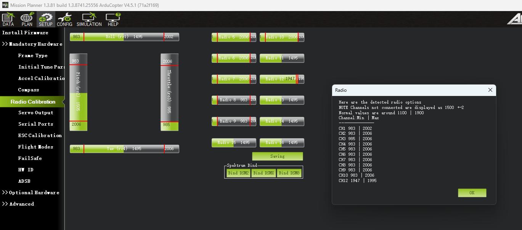Click the Mission Planner title bar icon
Image resolution: width=522 pixels, height=230 pixels.
coord(5,5)
